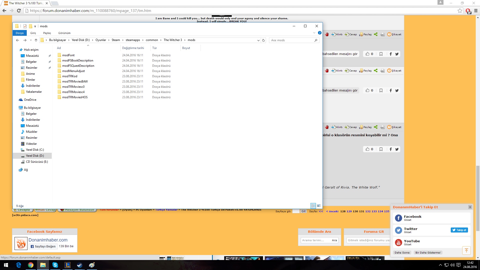
Task: Open the Action Center notification icon
Action: [458, 265]
